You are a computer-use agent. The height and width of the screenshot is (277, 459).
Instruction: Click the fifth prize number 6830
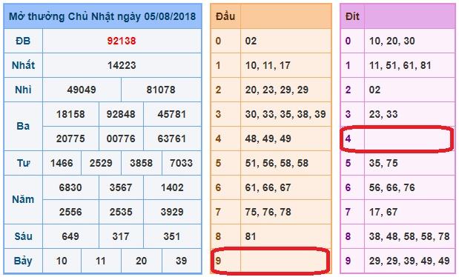(70, 187)
